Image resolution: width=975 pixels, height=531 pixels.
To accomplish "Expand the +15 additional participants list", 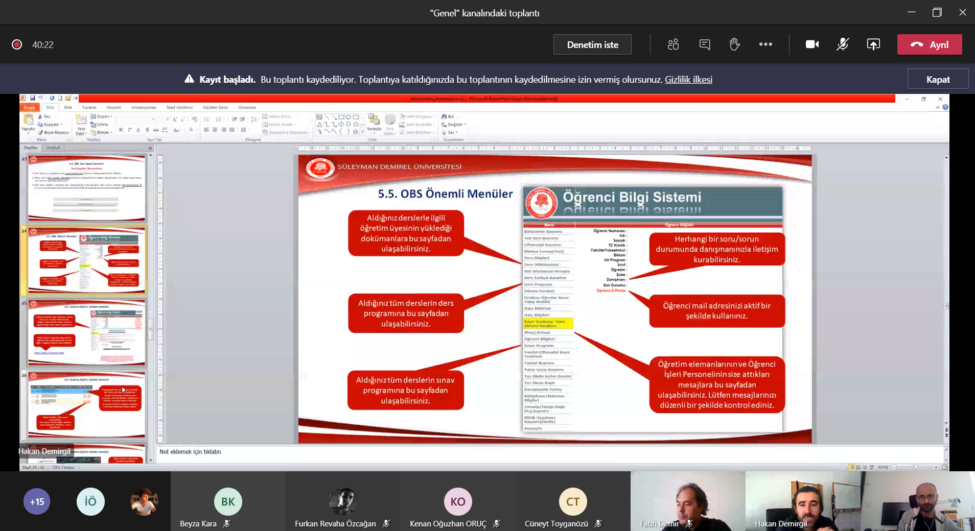I will pyautogui.click(x=37, y=501).
